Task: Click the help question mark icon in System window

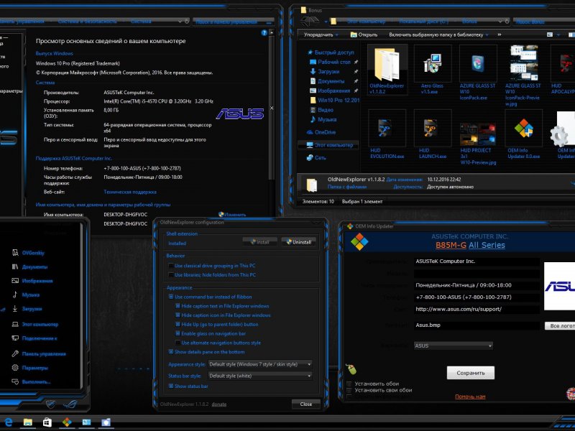Action: click(x=264, y=33)
